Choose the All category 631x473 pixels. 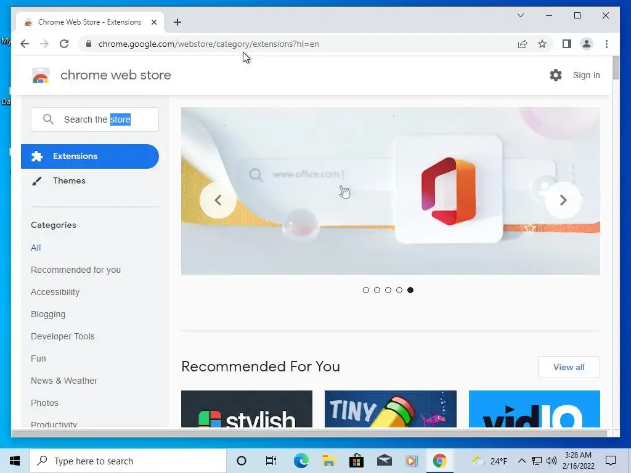(36, 248)
